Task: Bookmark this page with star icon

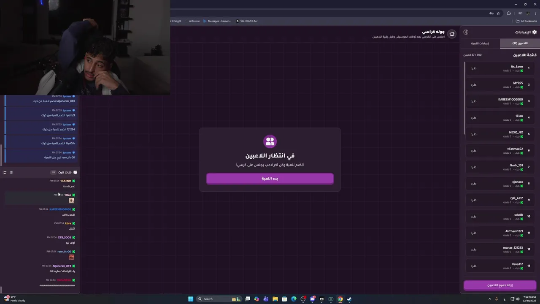Action: pos(498,13)
